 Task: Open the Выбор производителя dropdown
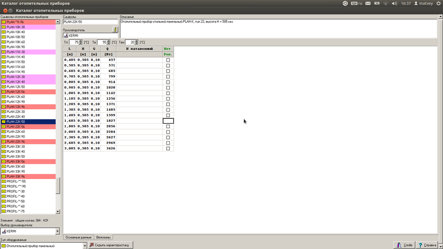click(x=57, y=231)
